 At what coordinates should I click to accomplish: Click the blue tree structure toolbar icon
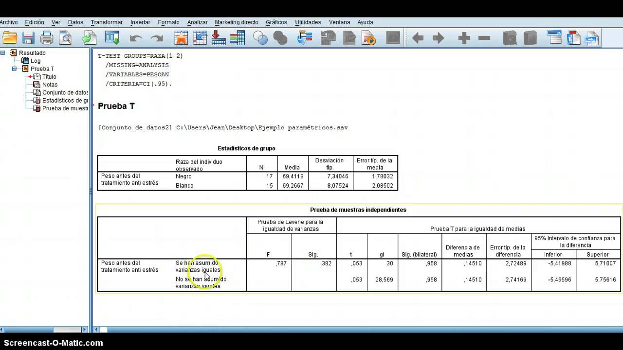pos(305,37)
